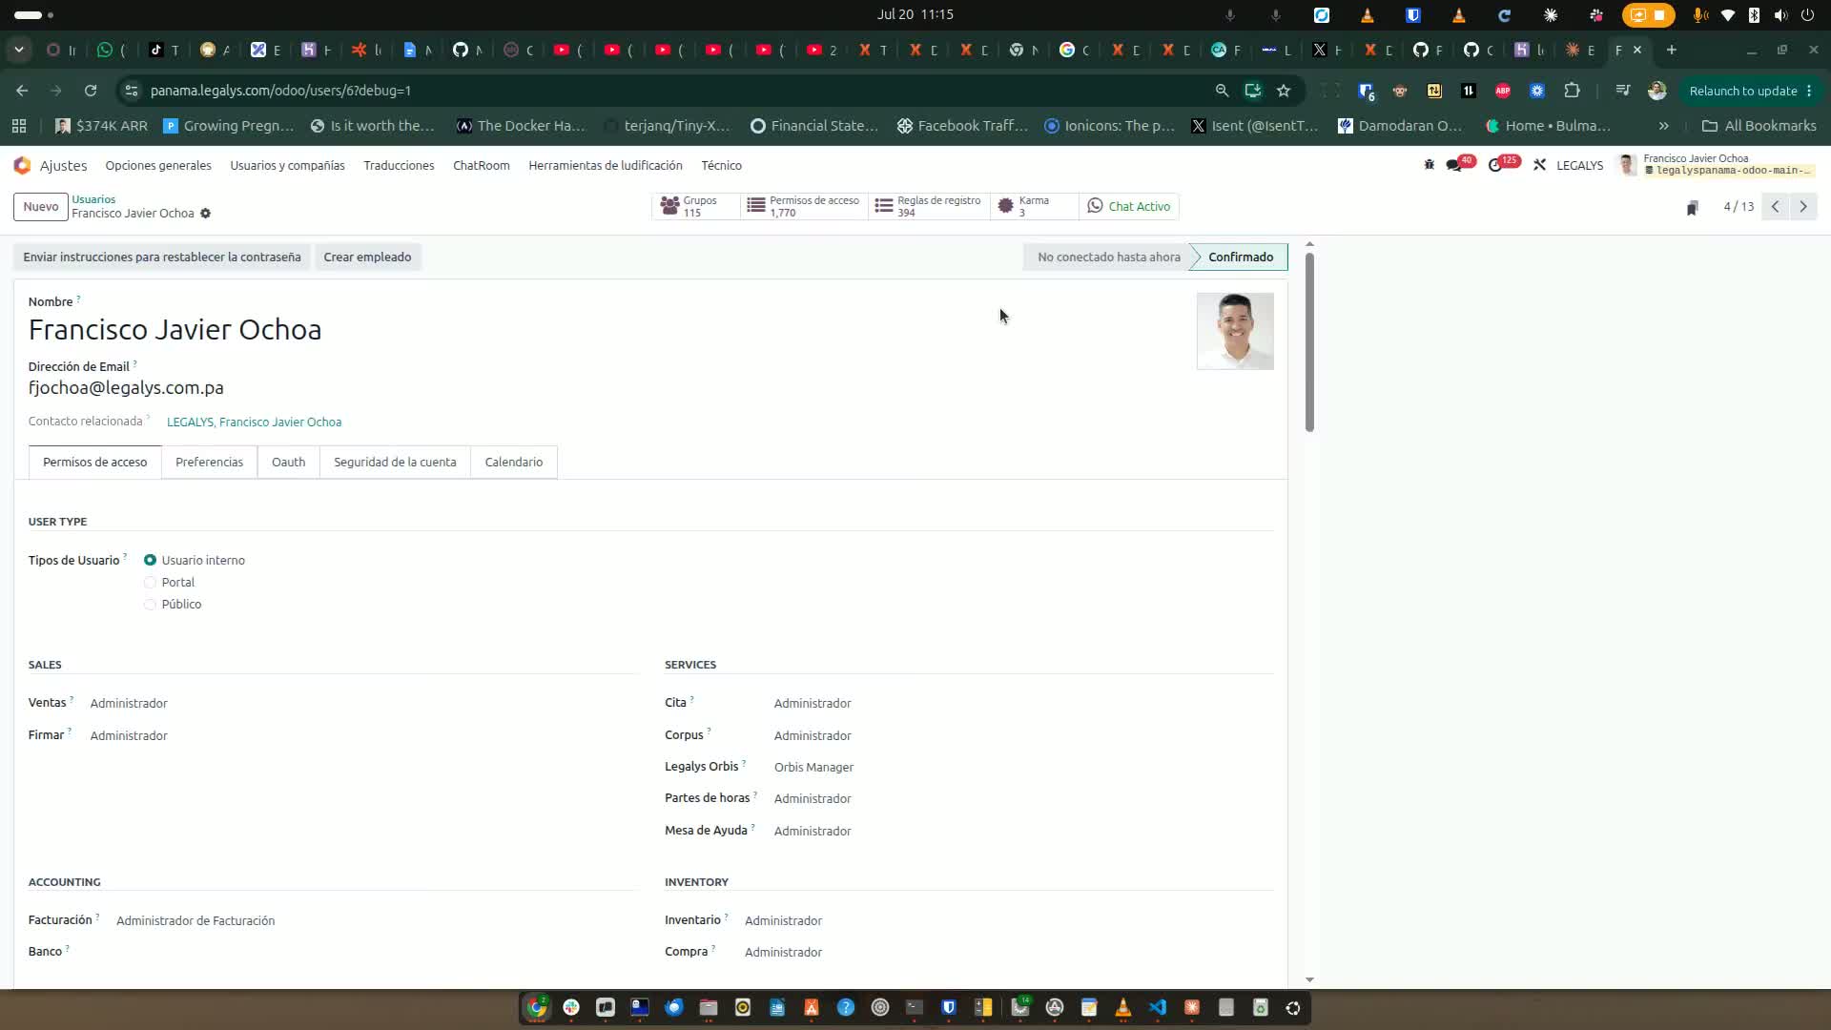
Task: Expand the hidden bookmarks chevron
Action: tap(1663, 126)
